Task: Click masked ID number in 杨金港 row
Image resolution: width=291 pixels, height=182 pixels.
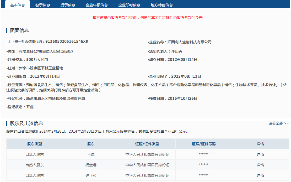Action: 204,164
